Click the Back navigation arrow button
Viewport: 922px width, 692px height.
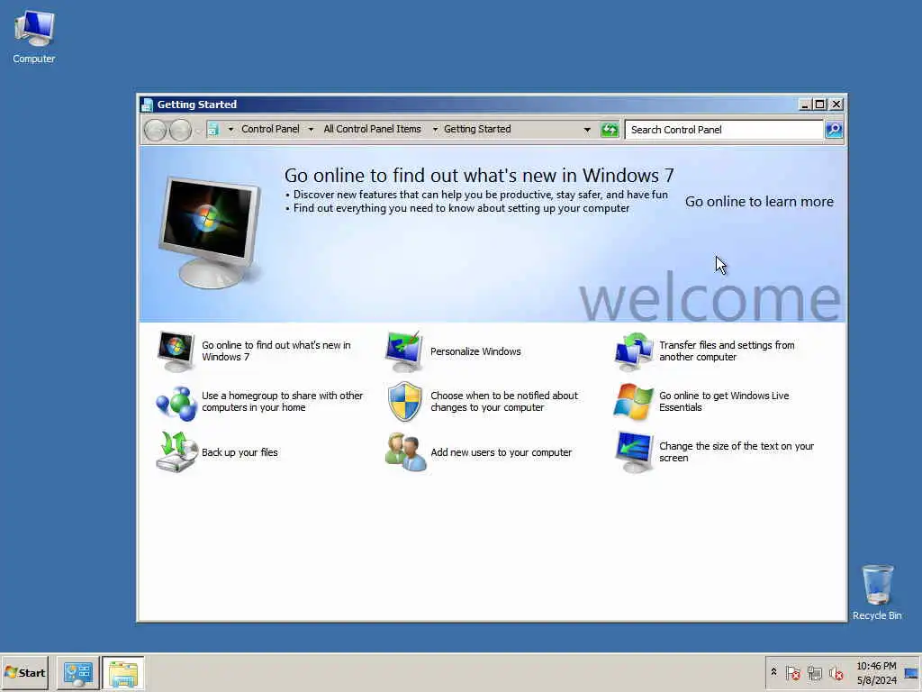155,130
